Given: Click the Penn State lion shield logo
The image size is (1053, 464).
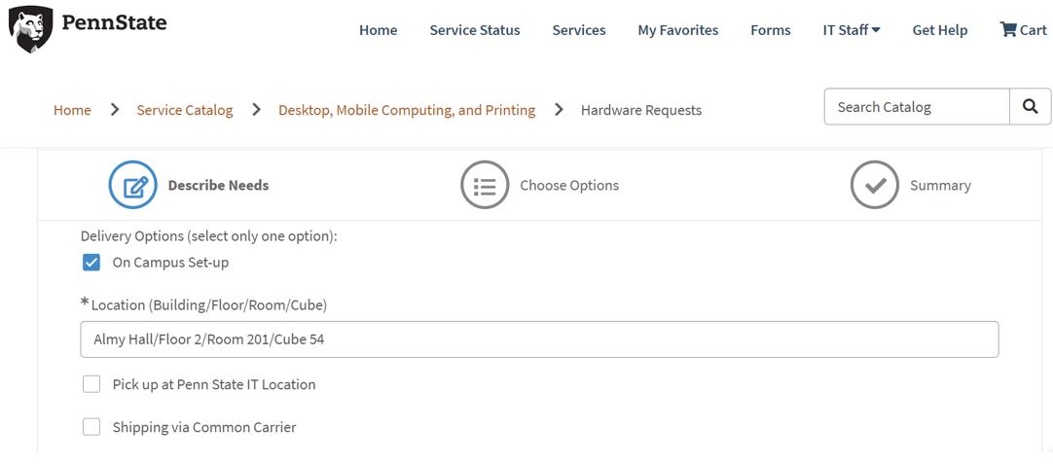Looking at the screenshot, I should (30, 29).
